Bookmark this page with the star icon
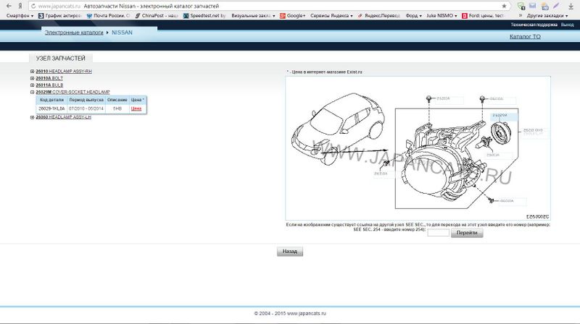 coord(504,6)
